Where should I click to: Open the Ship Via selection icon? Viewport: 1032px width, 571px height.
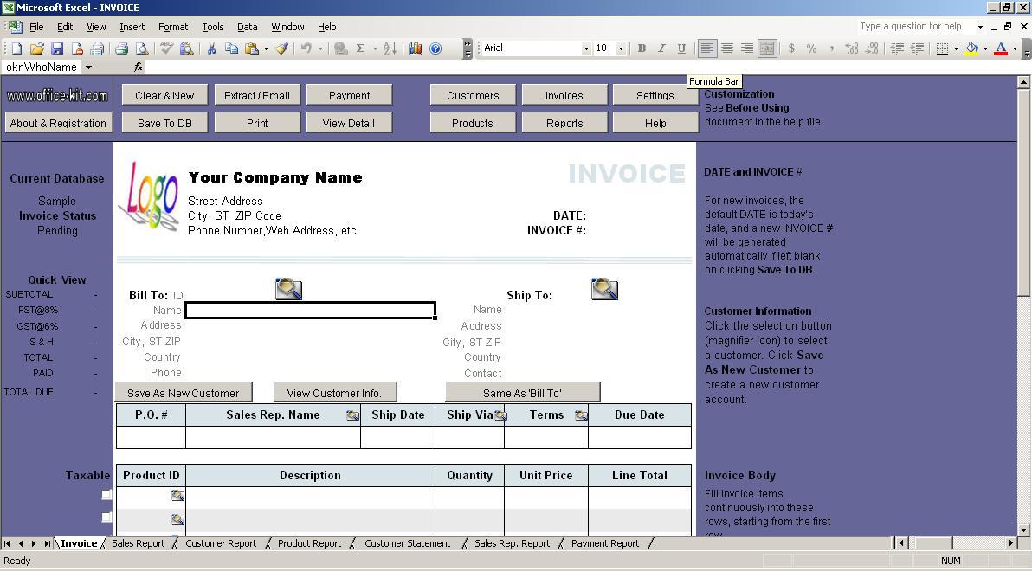click(500, 414)
